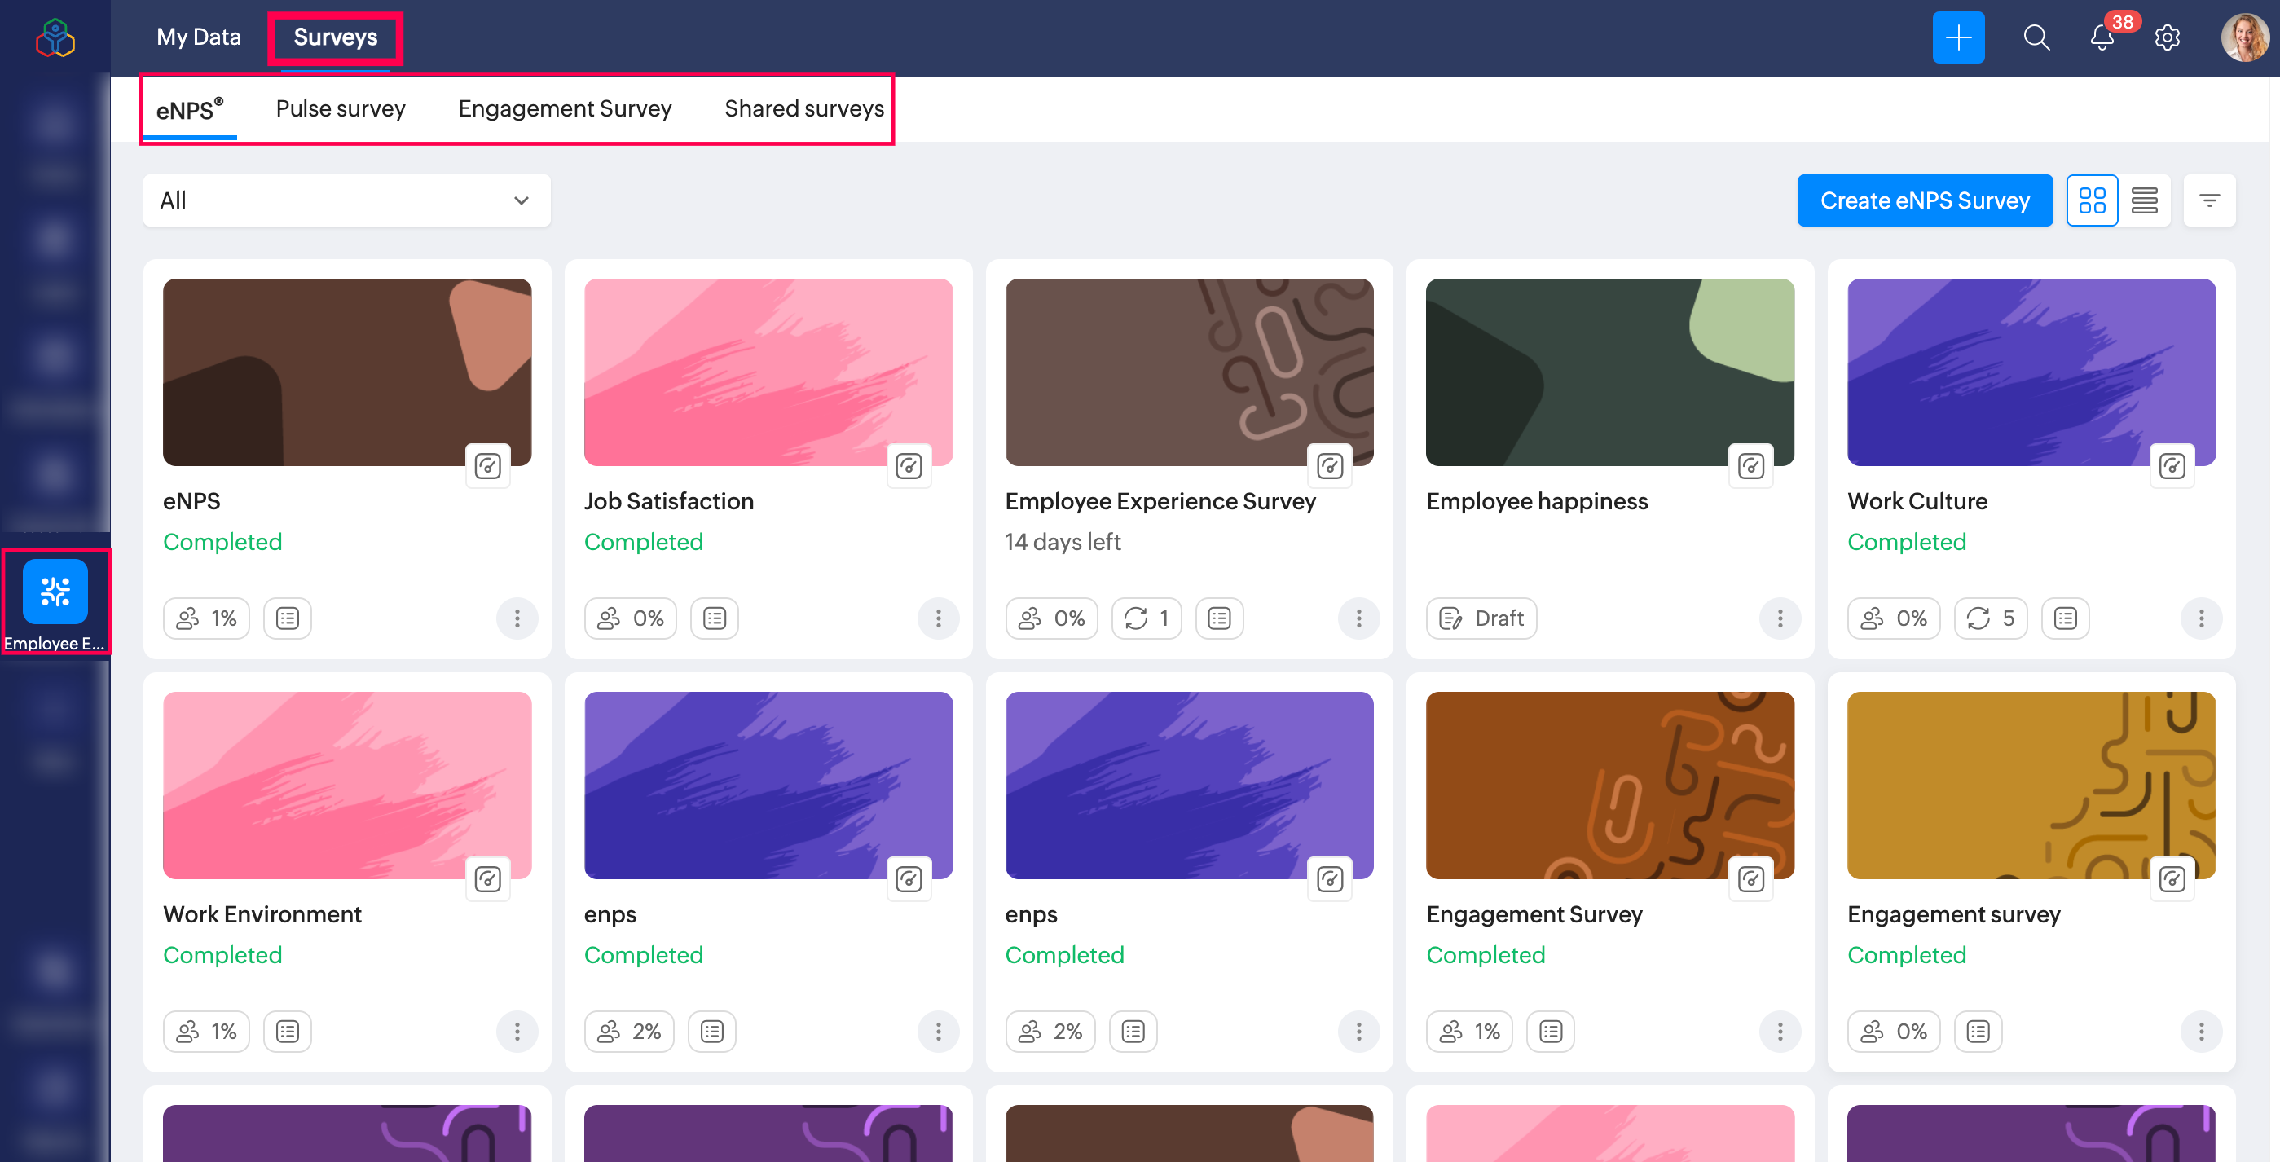Click Create eNPS Survey button
2280x1162 pixels.
tap(1924, 201)
